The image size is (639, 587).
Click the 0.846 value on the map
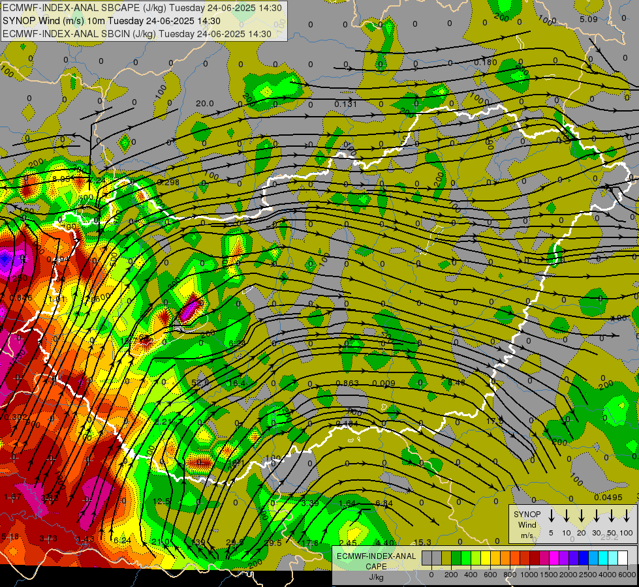[21, 297]
